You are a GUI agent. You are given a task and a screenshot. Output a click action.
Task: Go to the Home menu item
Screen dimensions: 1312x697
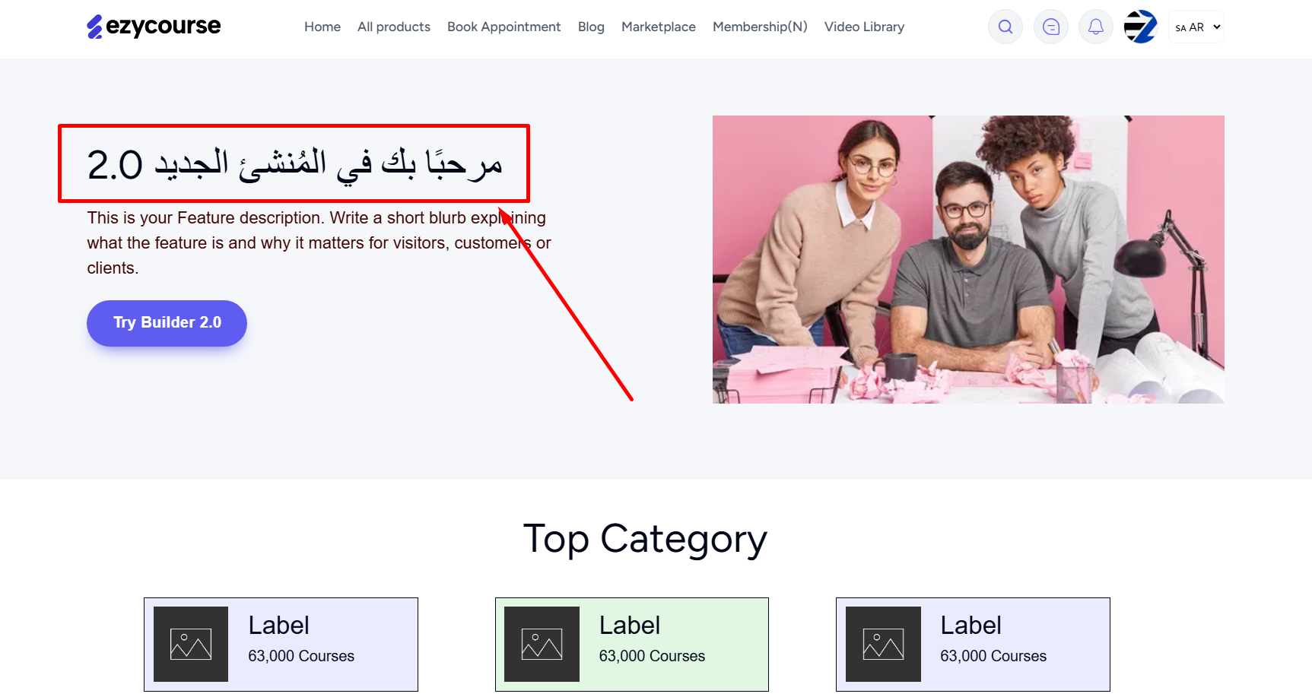point(322,27)
